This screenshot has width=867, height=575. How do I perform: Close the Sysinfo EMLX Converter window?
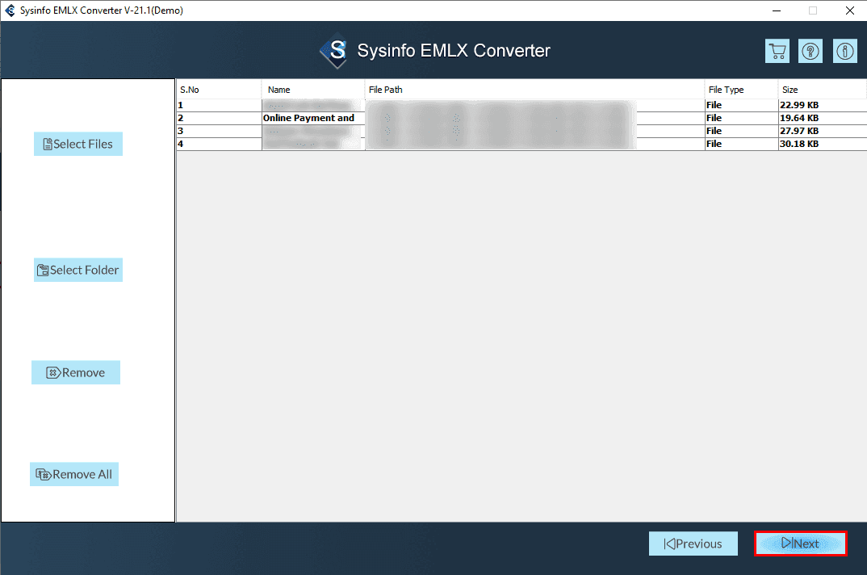coord(850,10)
